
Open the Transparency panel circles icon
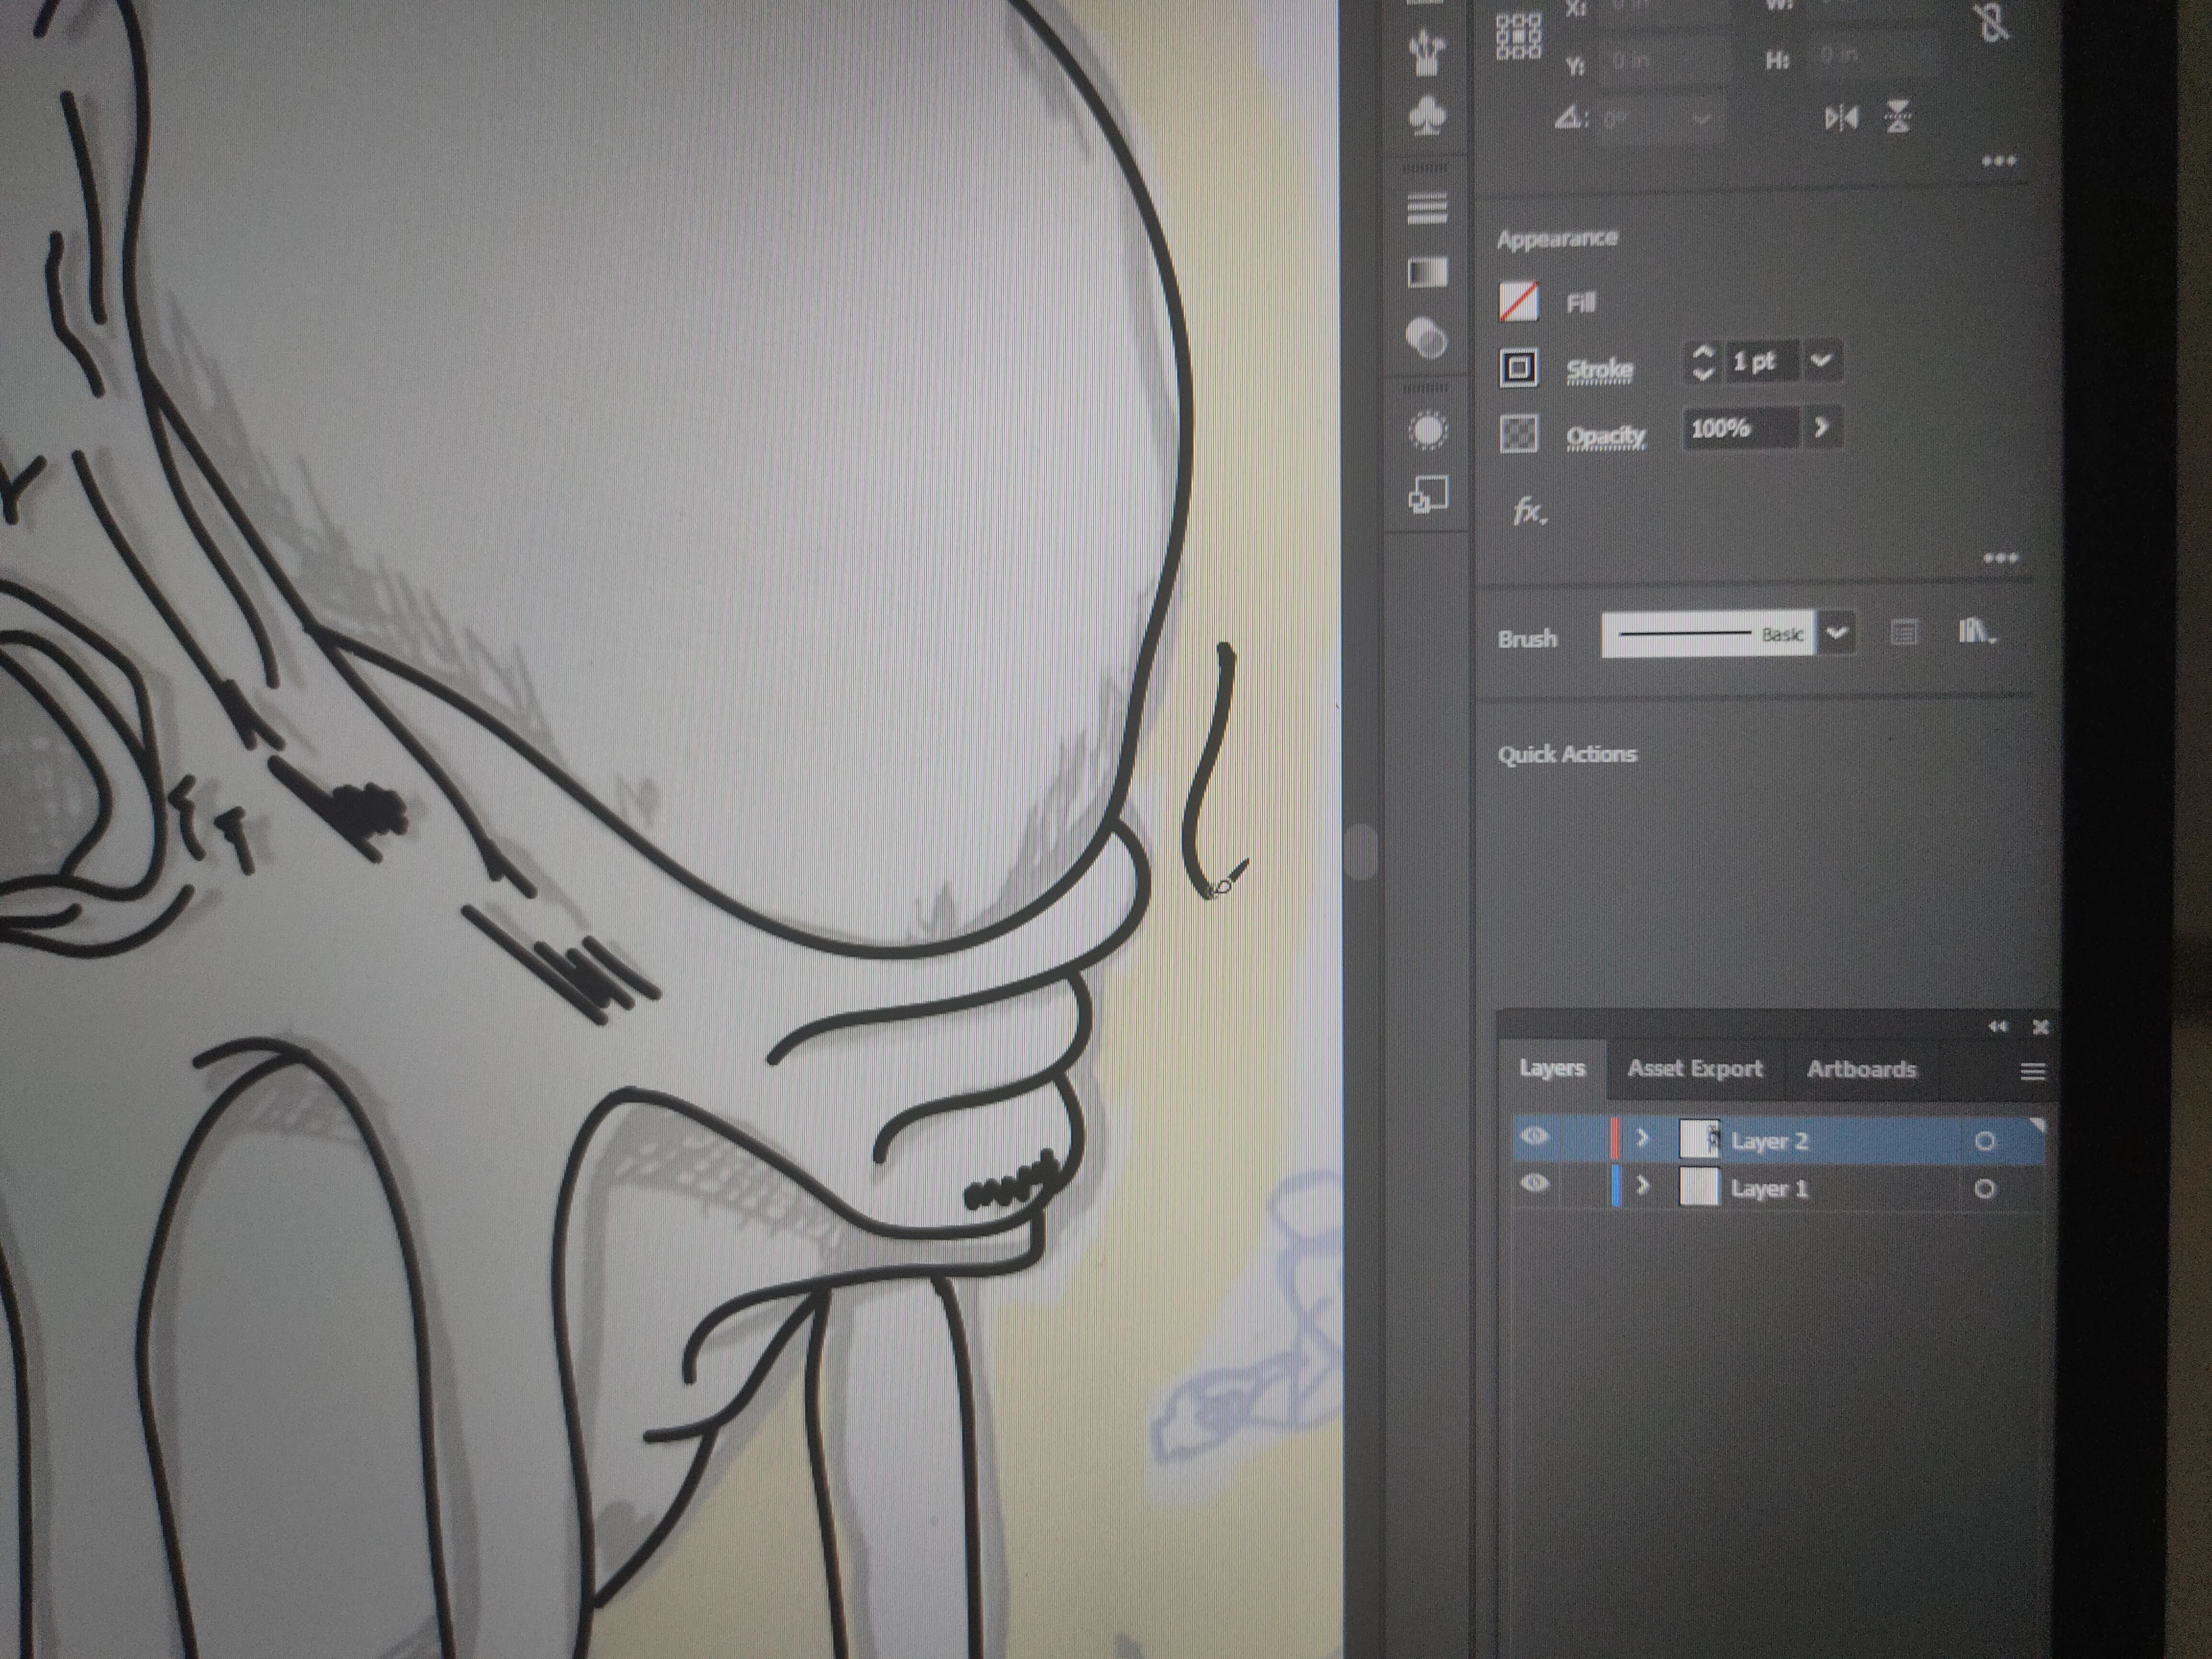click(1426, 339)
